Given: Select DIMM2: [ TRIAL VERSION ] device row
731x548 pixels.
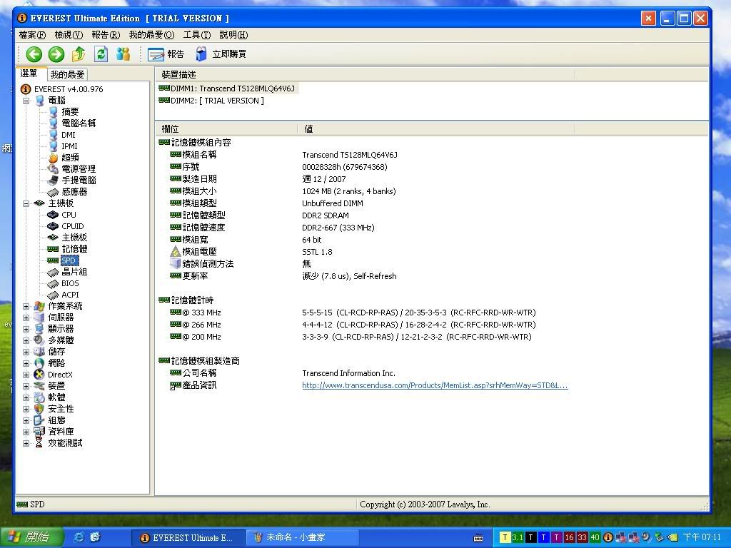Looking at the screenshot, I should [x=211, y=101].
